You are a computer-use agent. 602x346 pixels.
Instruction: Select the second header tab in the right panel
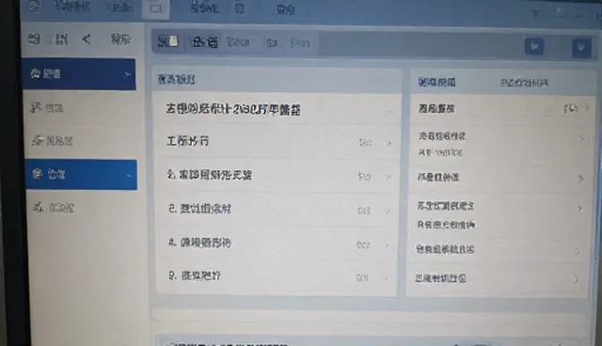point(524,83)
